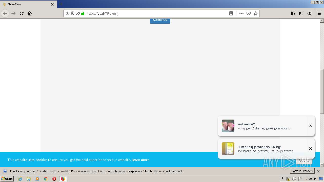This screenshot has height=182, width=324.
Task: Click the permissions icon in address bar
Action: point(78,13)
